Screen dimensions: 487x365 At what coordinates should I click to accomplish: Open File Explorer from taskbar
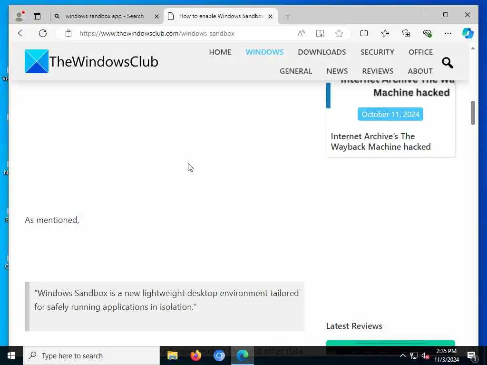pyautogui.click(x=172, y=355)
